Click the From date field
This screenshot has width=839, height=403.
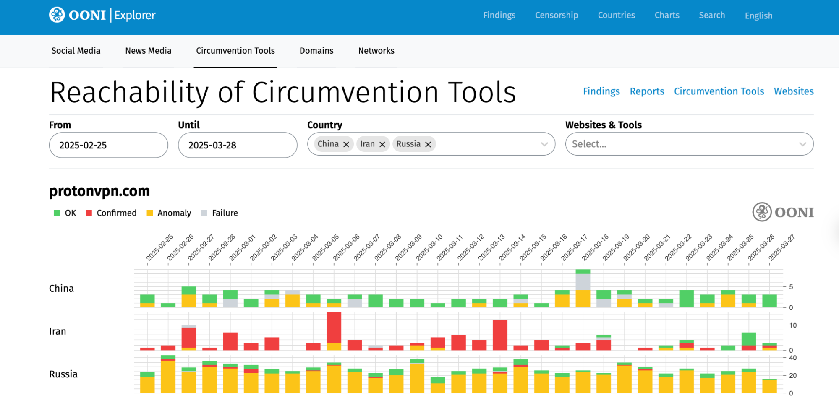click(108, 145)
